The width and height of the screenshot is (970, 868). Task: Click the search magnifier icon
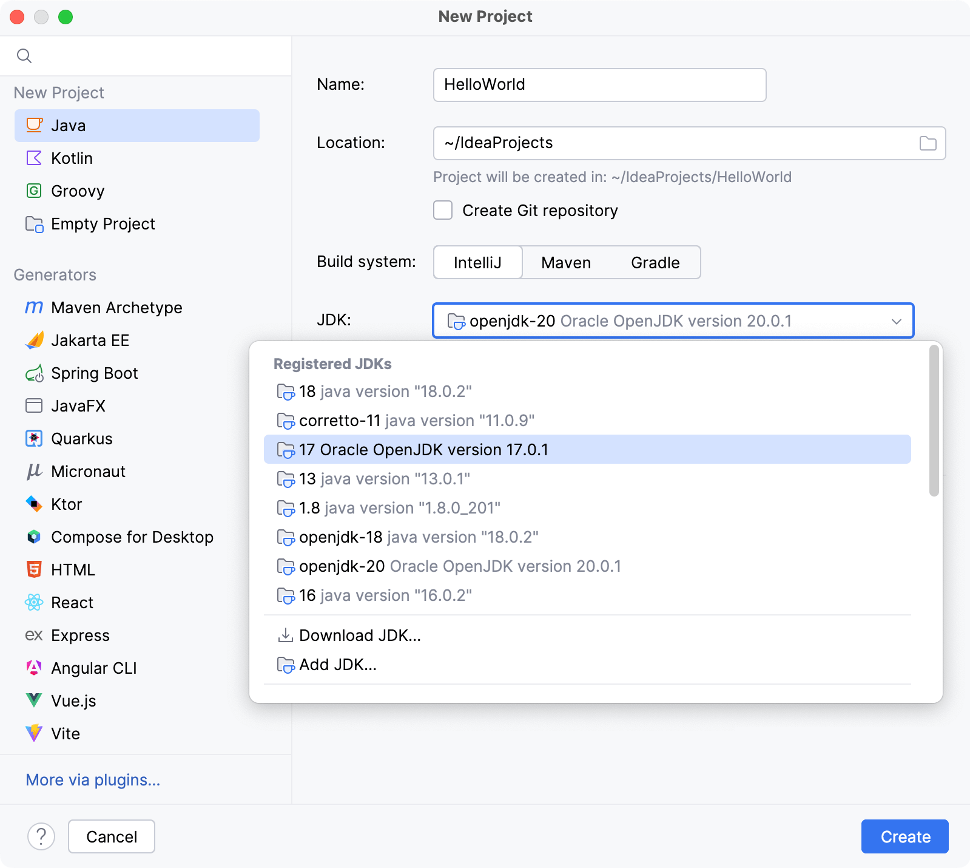pyautogui.click(x=24, y=56)
